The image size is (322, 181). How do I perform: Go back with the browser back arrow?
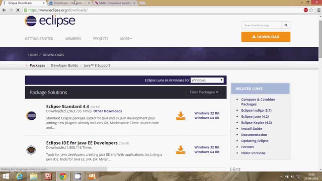(x=4, y=10)
